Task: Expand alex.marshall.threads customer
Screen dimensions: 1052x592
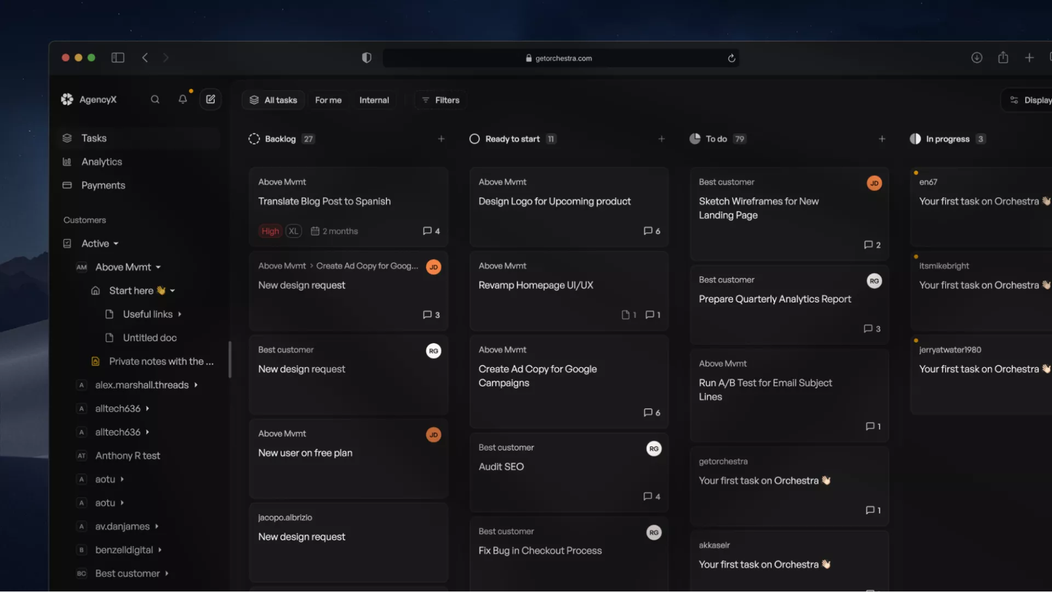Action: [x=196, y=385]
